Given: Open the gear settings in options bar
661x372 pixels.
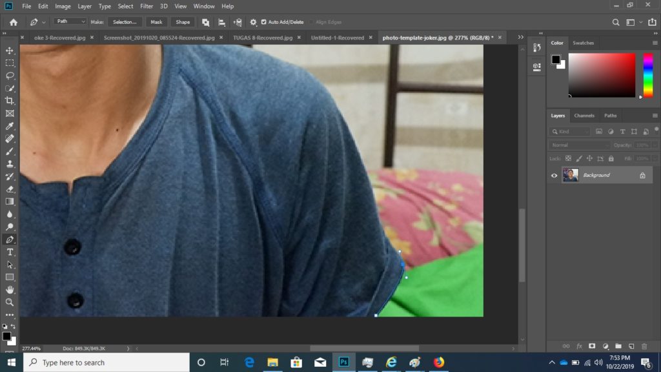Looking at the screenshot, I should (253, 23).
